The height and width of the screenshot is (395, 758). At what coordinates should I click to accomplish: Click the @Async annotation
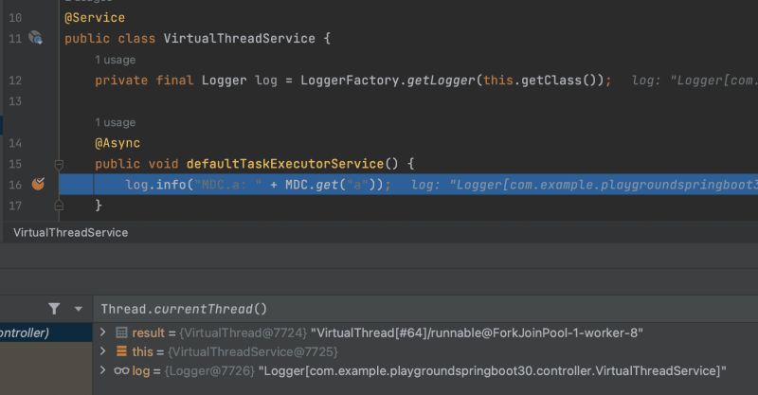tap(117, 143)
